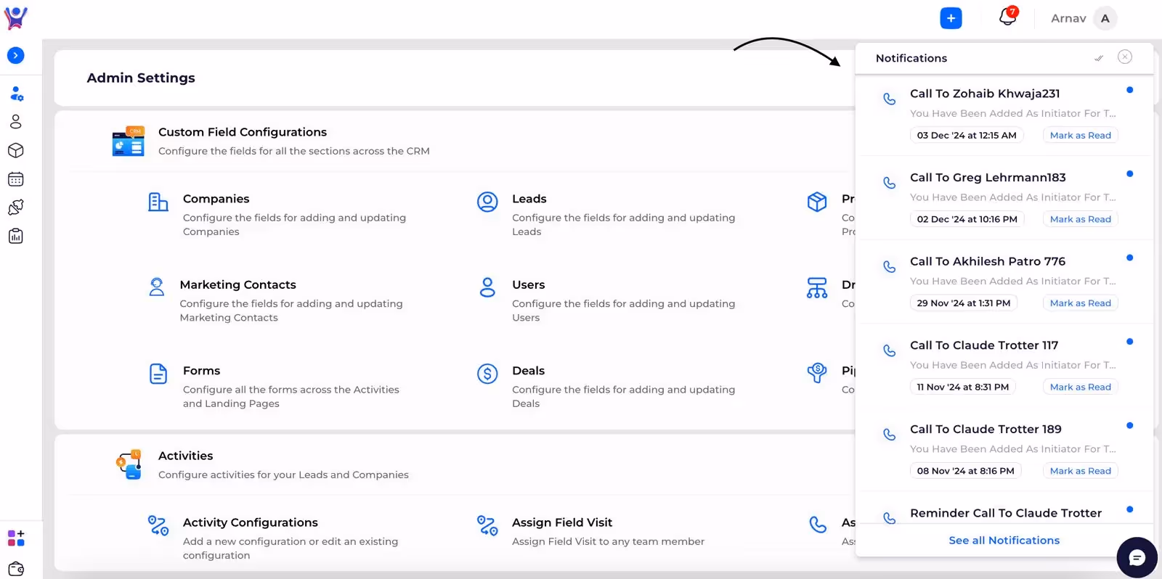Mark Greg Lehrmann183 call notification as read
Viewport: 1162px width, 579px height.
pos(1081,219)
